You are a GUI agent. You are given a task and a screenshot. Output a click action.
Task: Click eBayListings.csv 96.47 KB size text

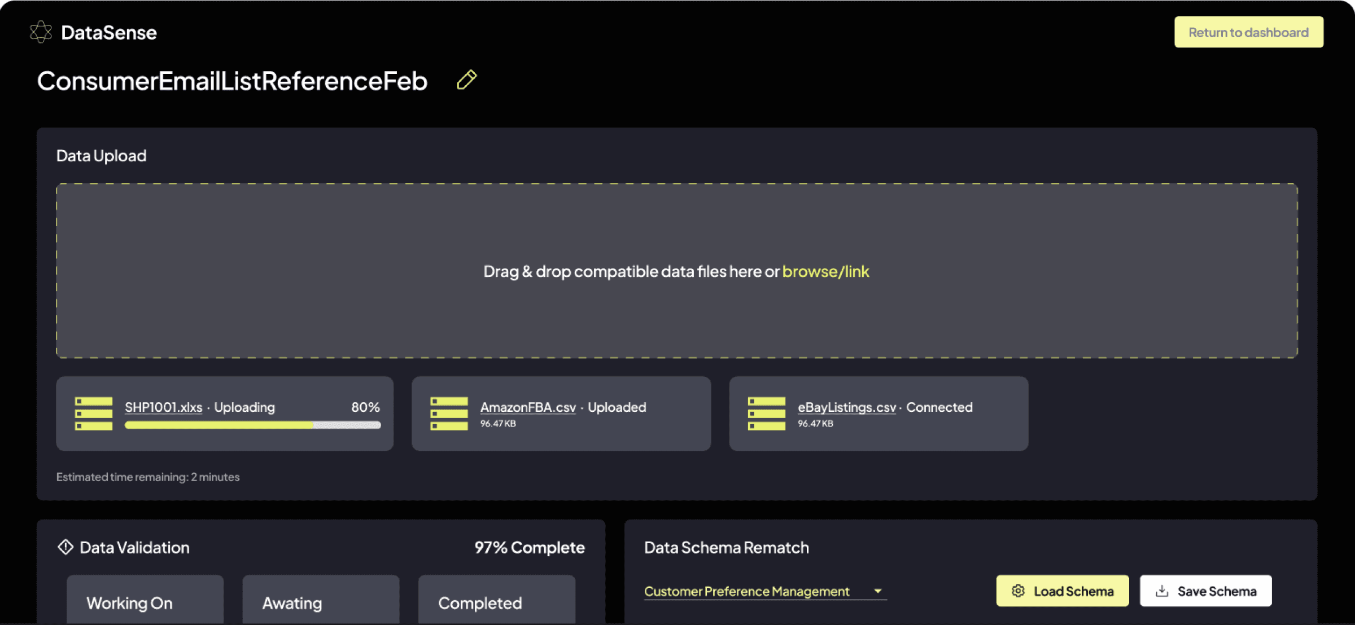point(815,424)
